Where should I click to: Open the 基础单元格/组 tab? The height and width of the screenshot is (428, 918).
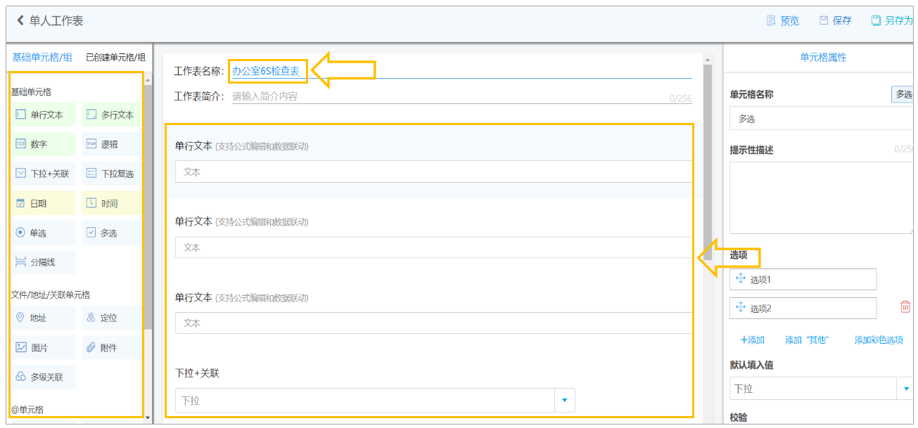click(42, 58)
